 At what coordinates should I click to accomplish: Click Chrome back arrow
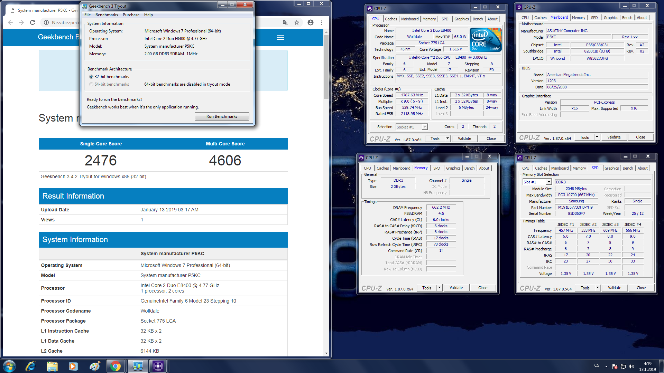10,22
